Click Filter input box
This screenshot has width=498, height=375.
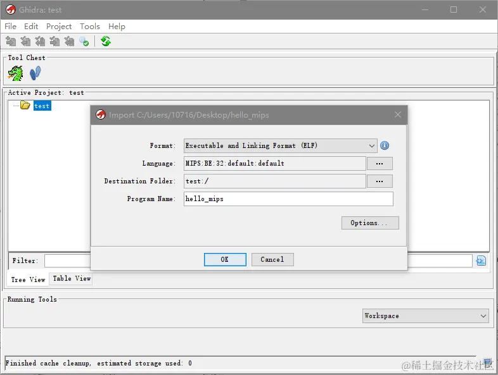pos(258,261)
